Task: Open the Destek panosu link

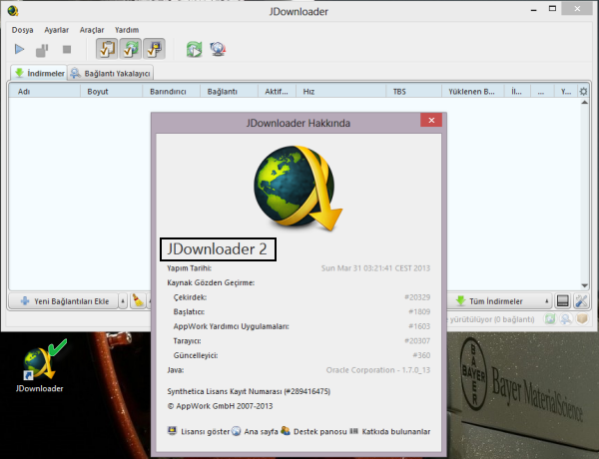Action: click(x=313, y=431)
